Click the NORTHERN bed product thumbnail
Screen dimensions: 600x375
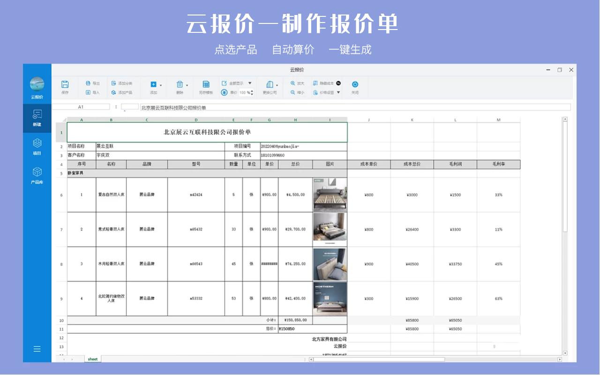coord(330,298)
